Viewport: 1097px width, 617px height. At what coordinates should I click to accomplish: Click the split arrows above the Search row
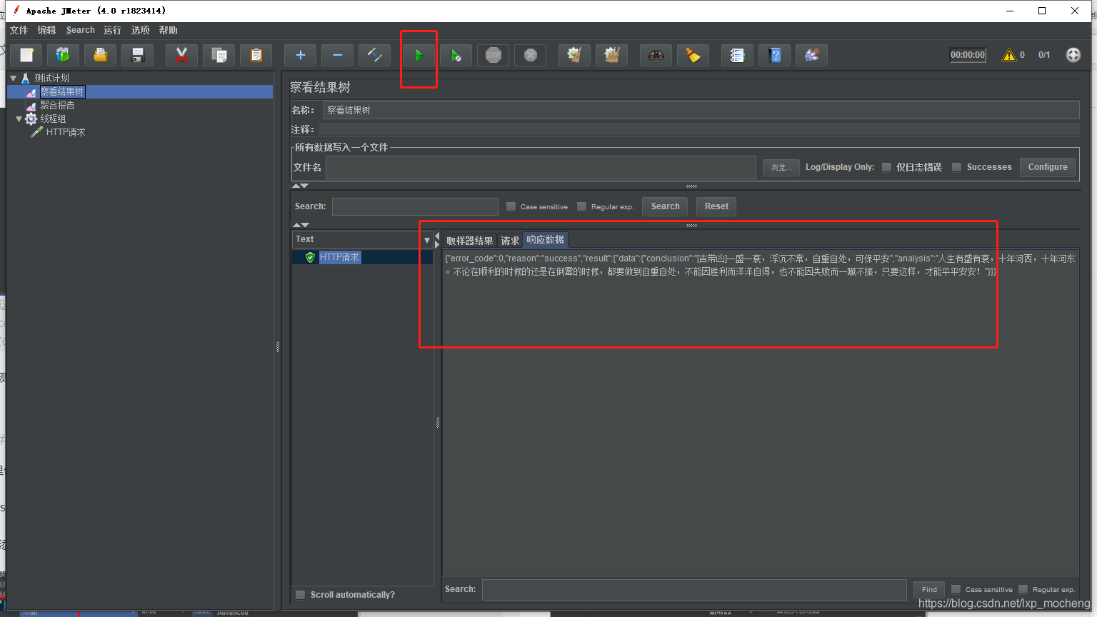(x=301, y=186)
